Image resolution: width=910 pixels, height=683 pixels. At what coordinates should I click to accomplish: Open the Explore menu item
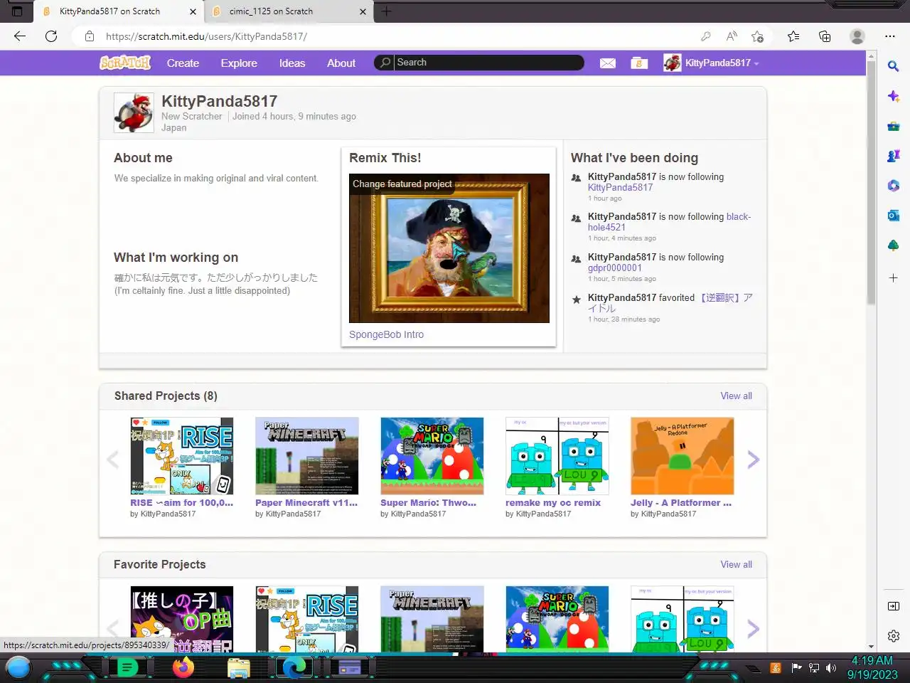pyautogui.click(x=239, y=63)
